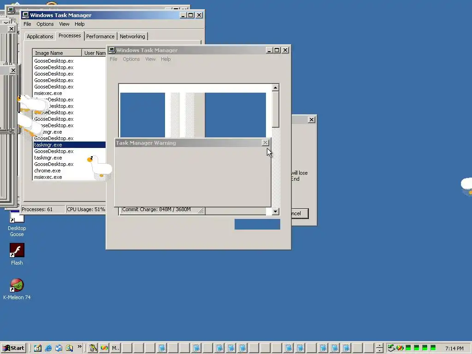The width and height of the screenshot is (472, 354).
Task: Open Outlook Express from quick launch
Action: pyautogui.click(x=59, y=348)
